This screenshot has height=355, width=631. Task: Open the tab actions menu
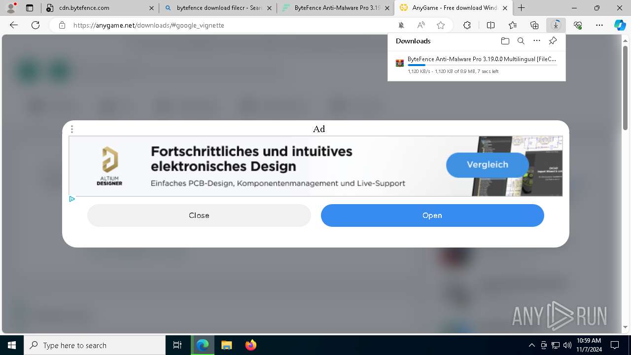coord(30,8)
